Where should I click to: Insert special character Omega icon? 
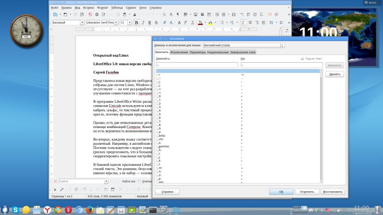click(234, 15)
